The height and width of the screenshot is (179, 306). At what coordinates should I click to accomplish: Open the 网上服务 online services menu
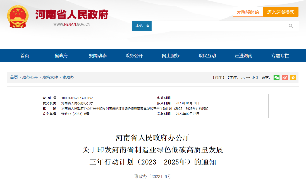171,56
